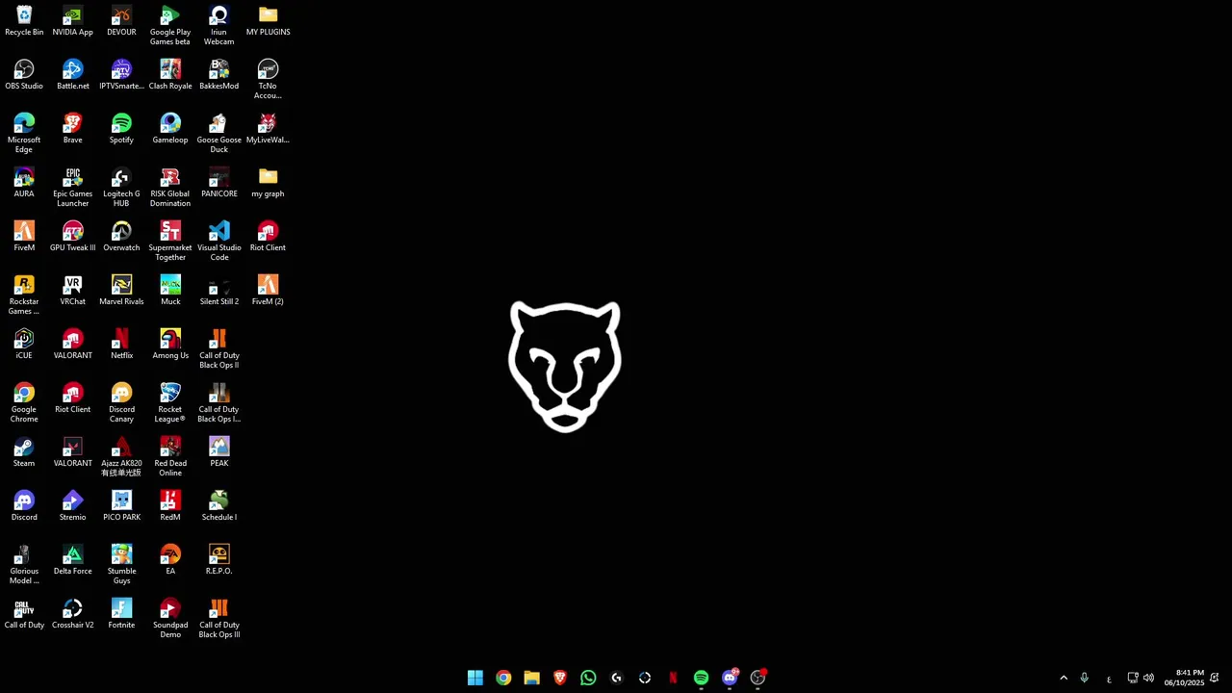Image resolution: width=1232 pixels, height=693 pixels.
Task: Select the Steam desktop shortcut
Action: [x=24, y=452]
